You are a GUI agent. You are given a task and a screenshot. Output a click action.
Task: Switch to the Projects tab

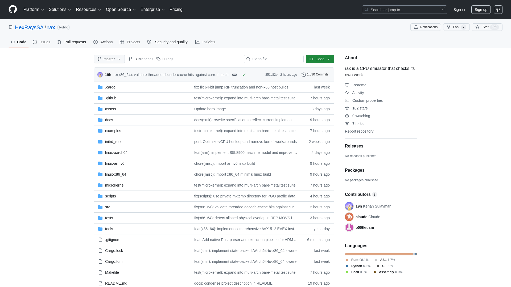click(130, 42)
